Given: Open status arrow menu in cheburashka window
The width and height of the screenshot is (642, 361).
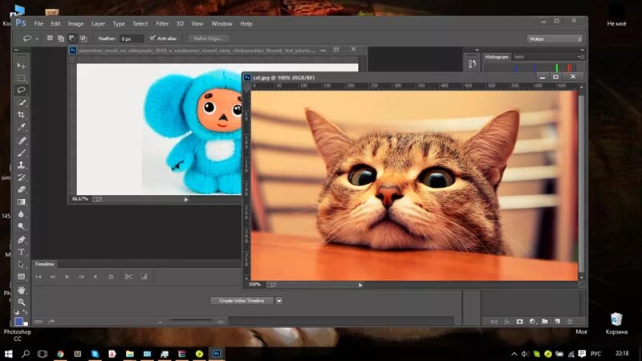Looking at the screenshot, I should pyautogui.click(x=186, y=199).
